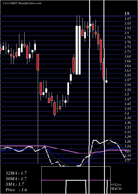Select the 1.33 price axis label

point(128,127)
